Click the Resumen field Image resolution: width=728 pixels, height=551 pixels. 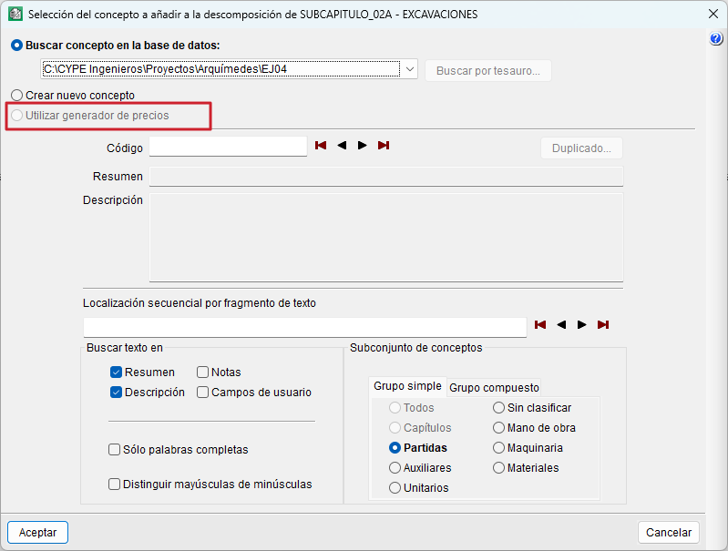385,177
